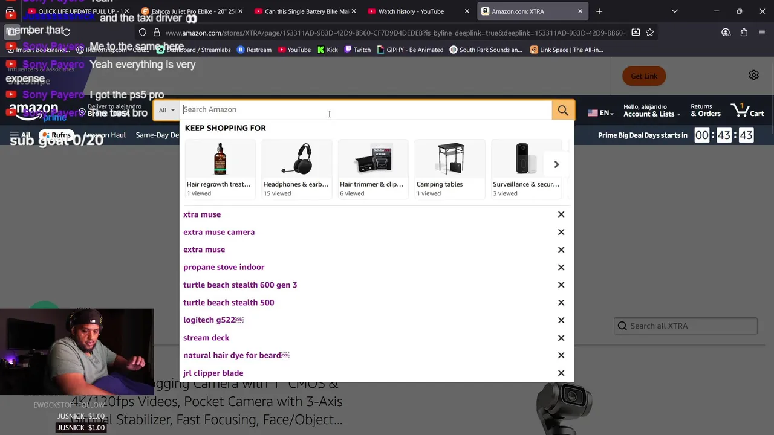Open South Park Sounds bookmark
Screen dimensions: 774x435
(x=486, y=50)
